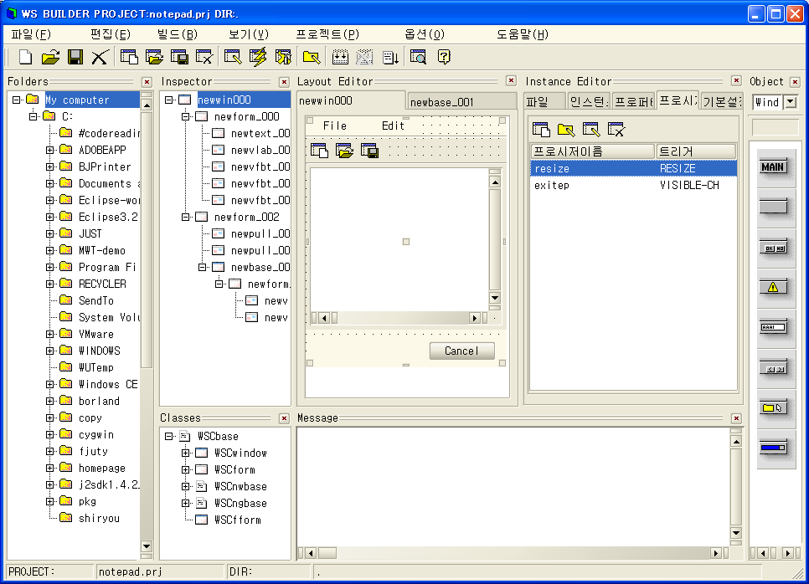Select the exitep procedure row

click(x=634, y=186)
